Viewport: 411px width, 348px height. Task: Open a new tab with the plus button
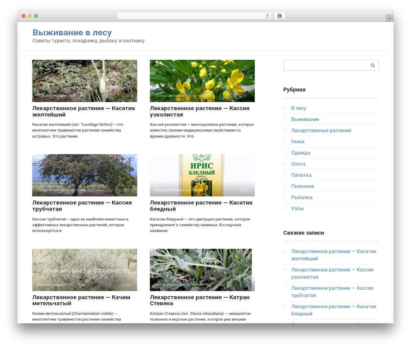(x=390, y=18)
